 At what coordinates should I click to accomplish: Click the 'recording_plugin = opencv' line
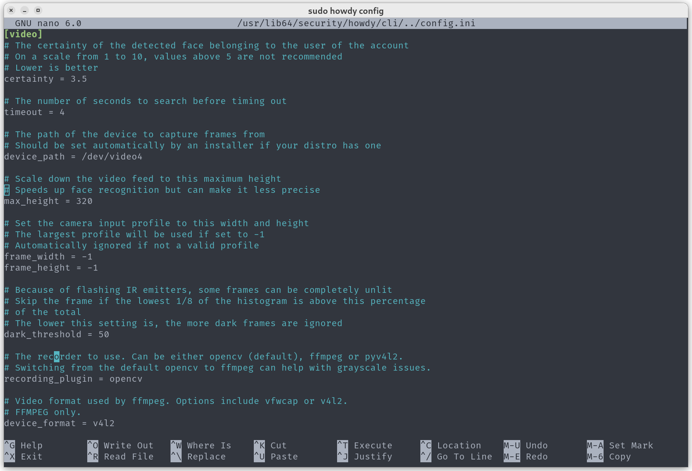coord(73,379)
